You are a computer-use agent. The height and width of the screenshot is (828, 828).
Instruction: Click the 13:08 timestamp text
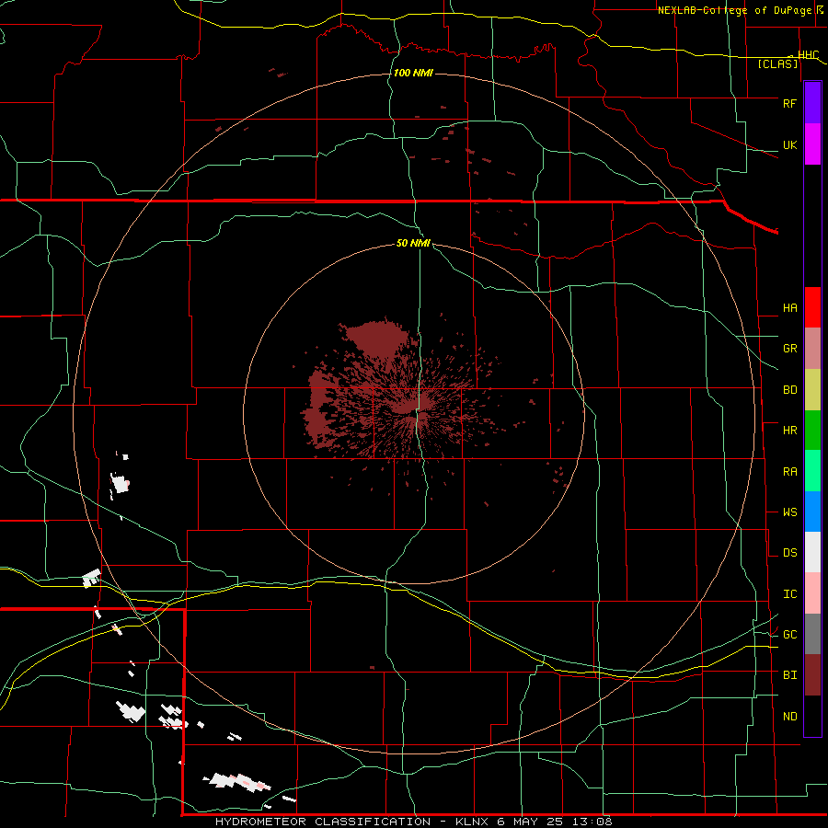tap(591, 822)
